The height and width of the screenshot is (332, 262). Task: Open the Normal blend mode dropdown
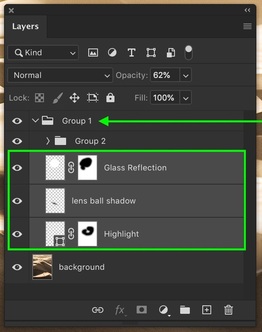pyautogui.click(x=60, y=75)
